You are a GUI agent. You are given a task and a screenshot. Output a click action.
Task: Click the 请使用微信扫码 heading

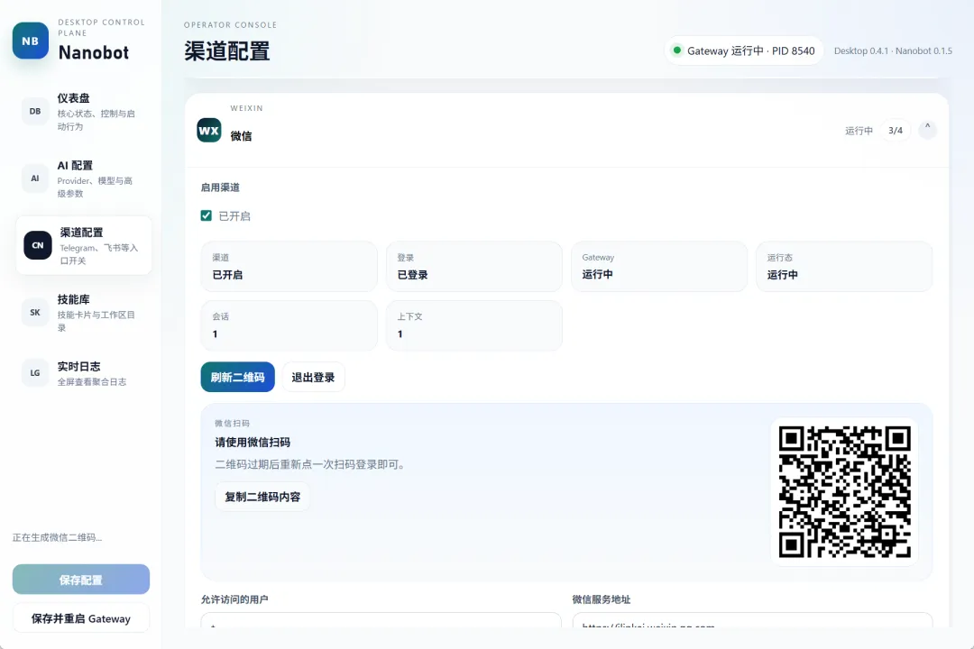tap(253, 443)
